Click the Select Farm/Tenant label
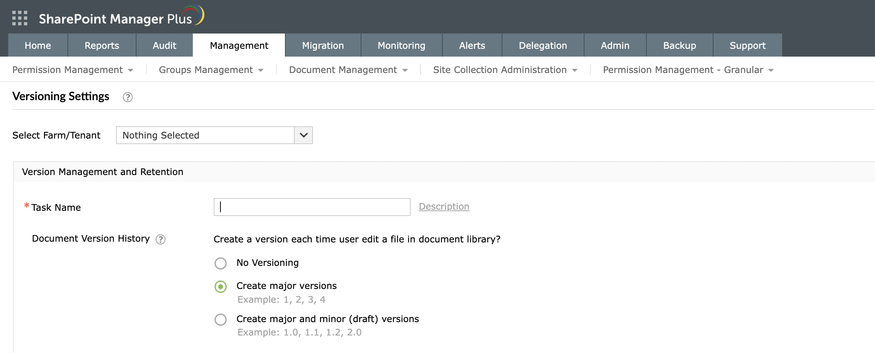This screenshot has height=353, width=875. coord(56,135)
